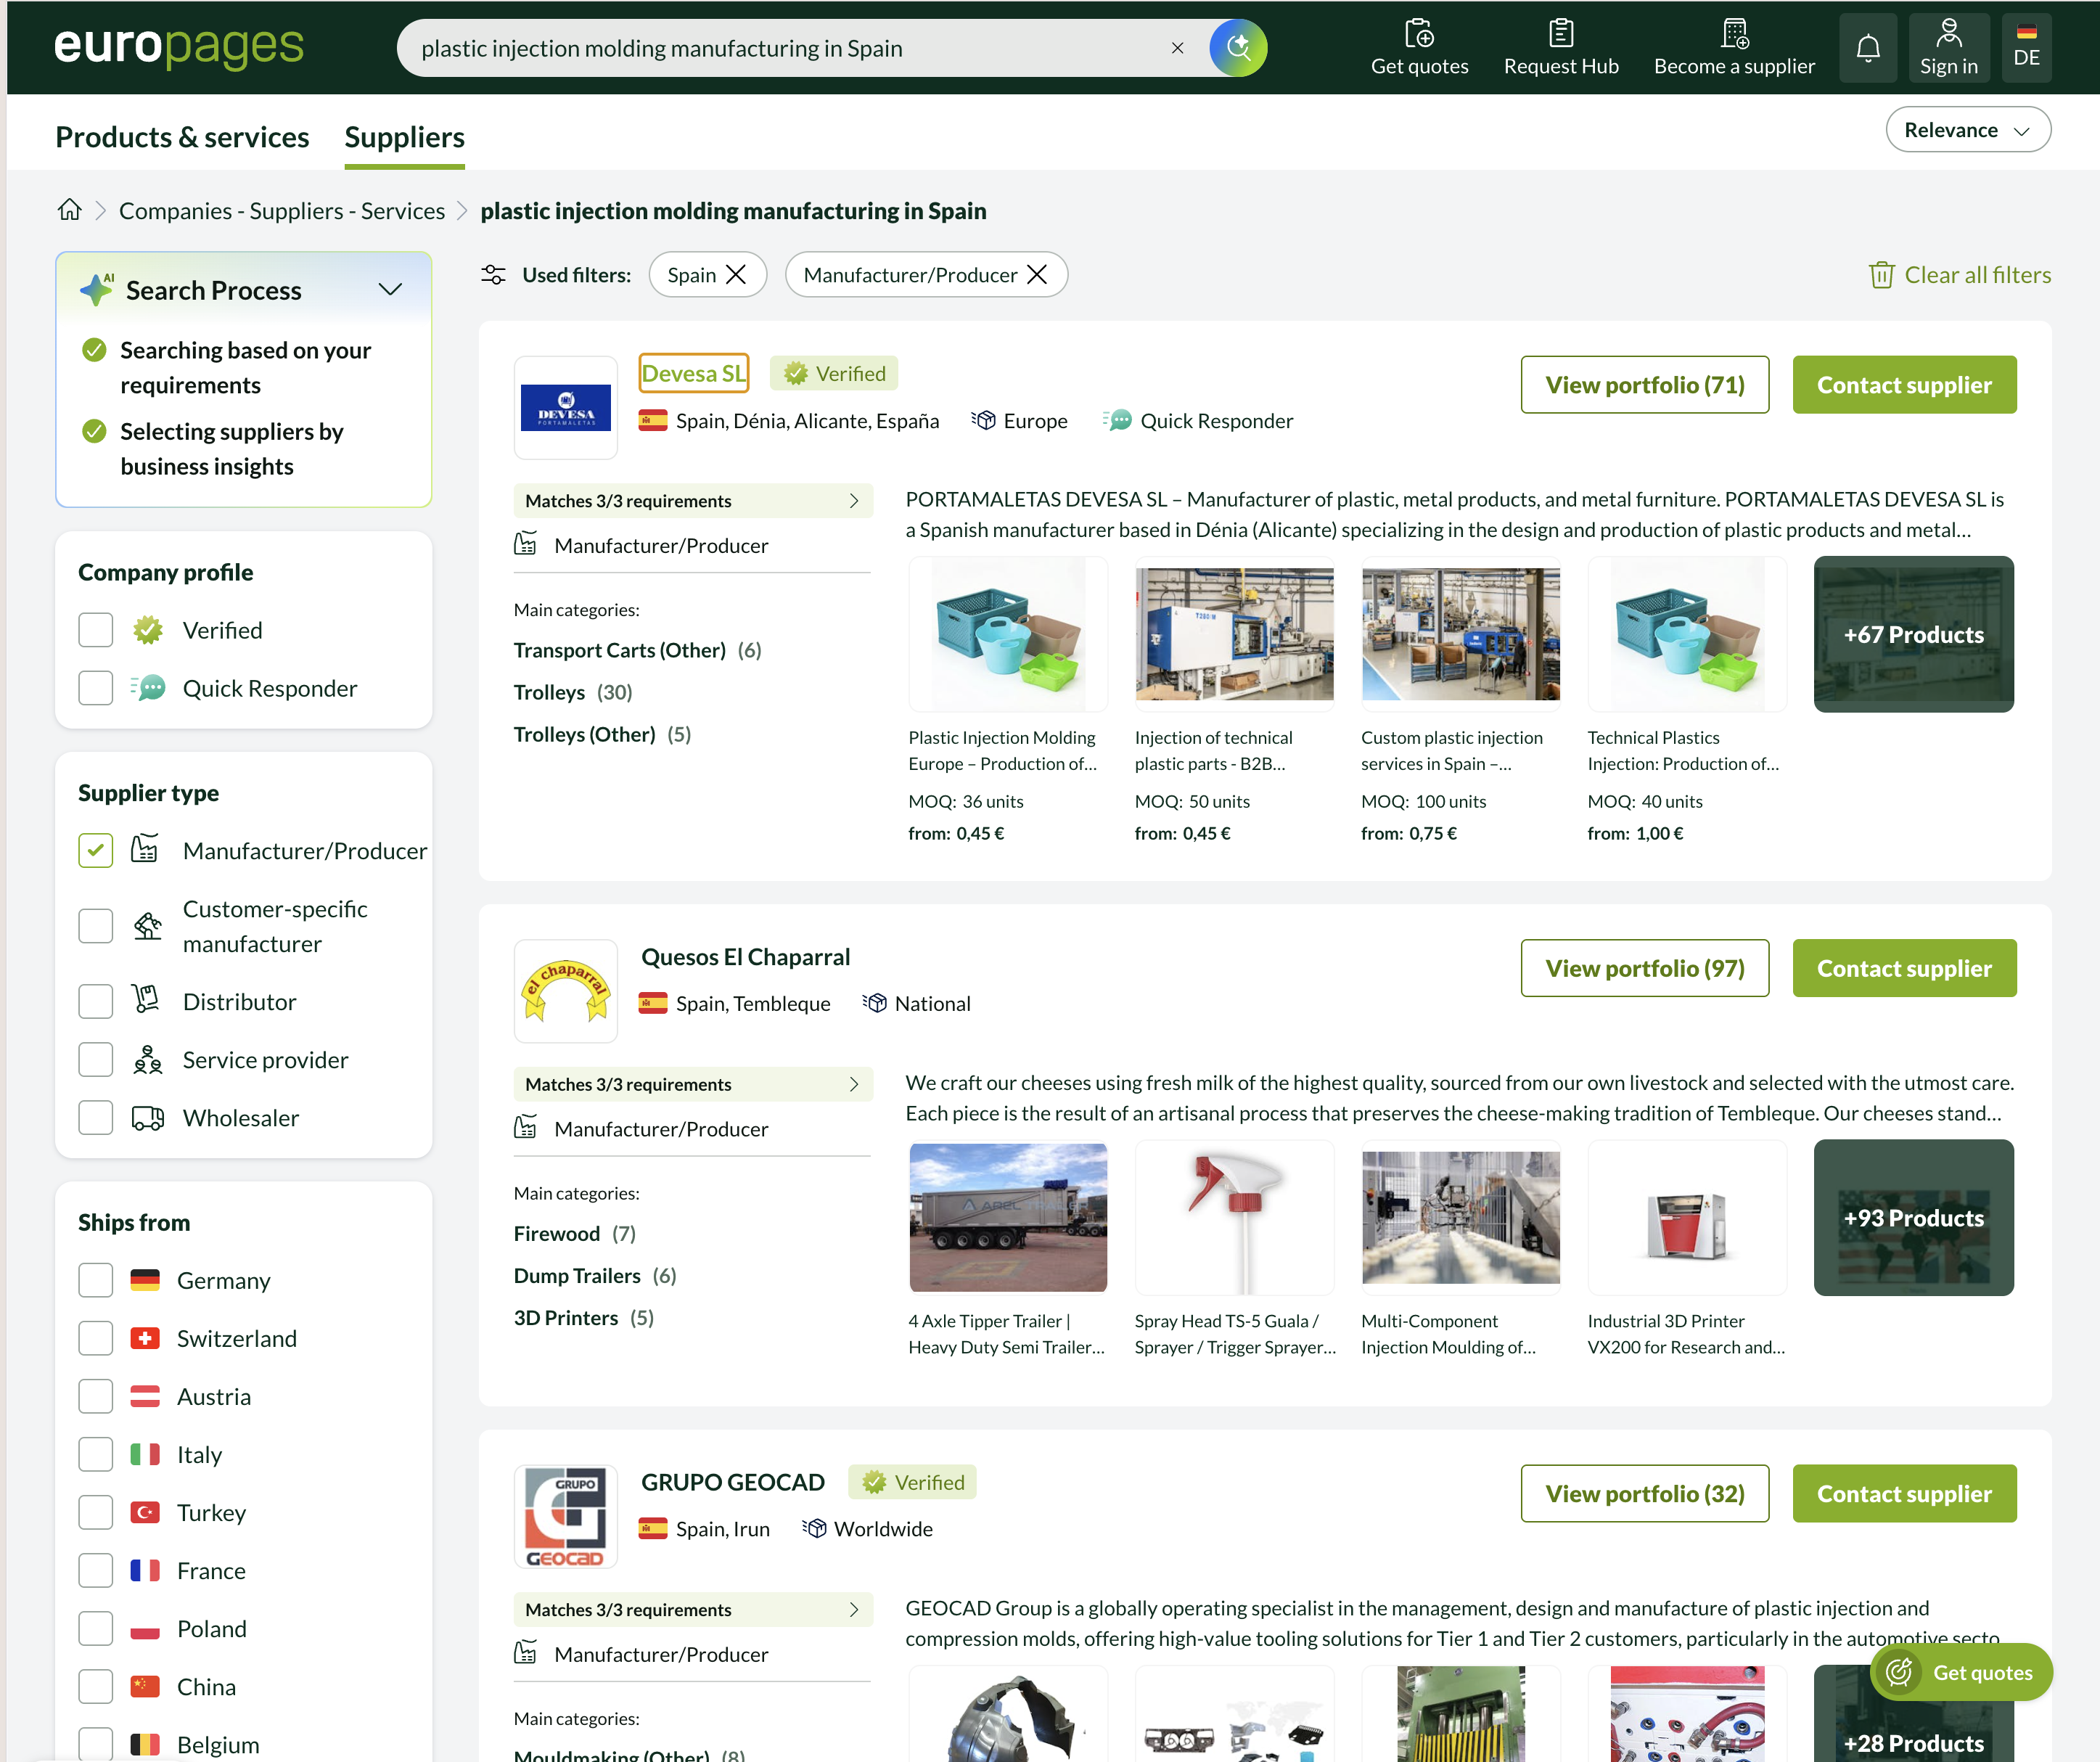This screenshot has height=1762, width=2100.
Task: Open the +67 Products tile
Action: point(1913,634)
